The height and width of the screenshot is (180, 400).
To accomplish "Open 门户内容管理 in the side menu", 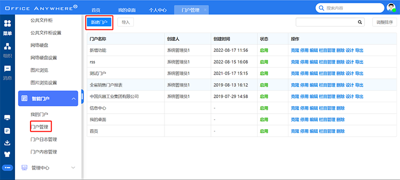I will click(x=43, y=152).
